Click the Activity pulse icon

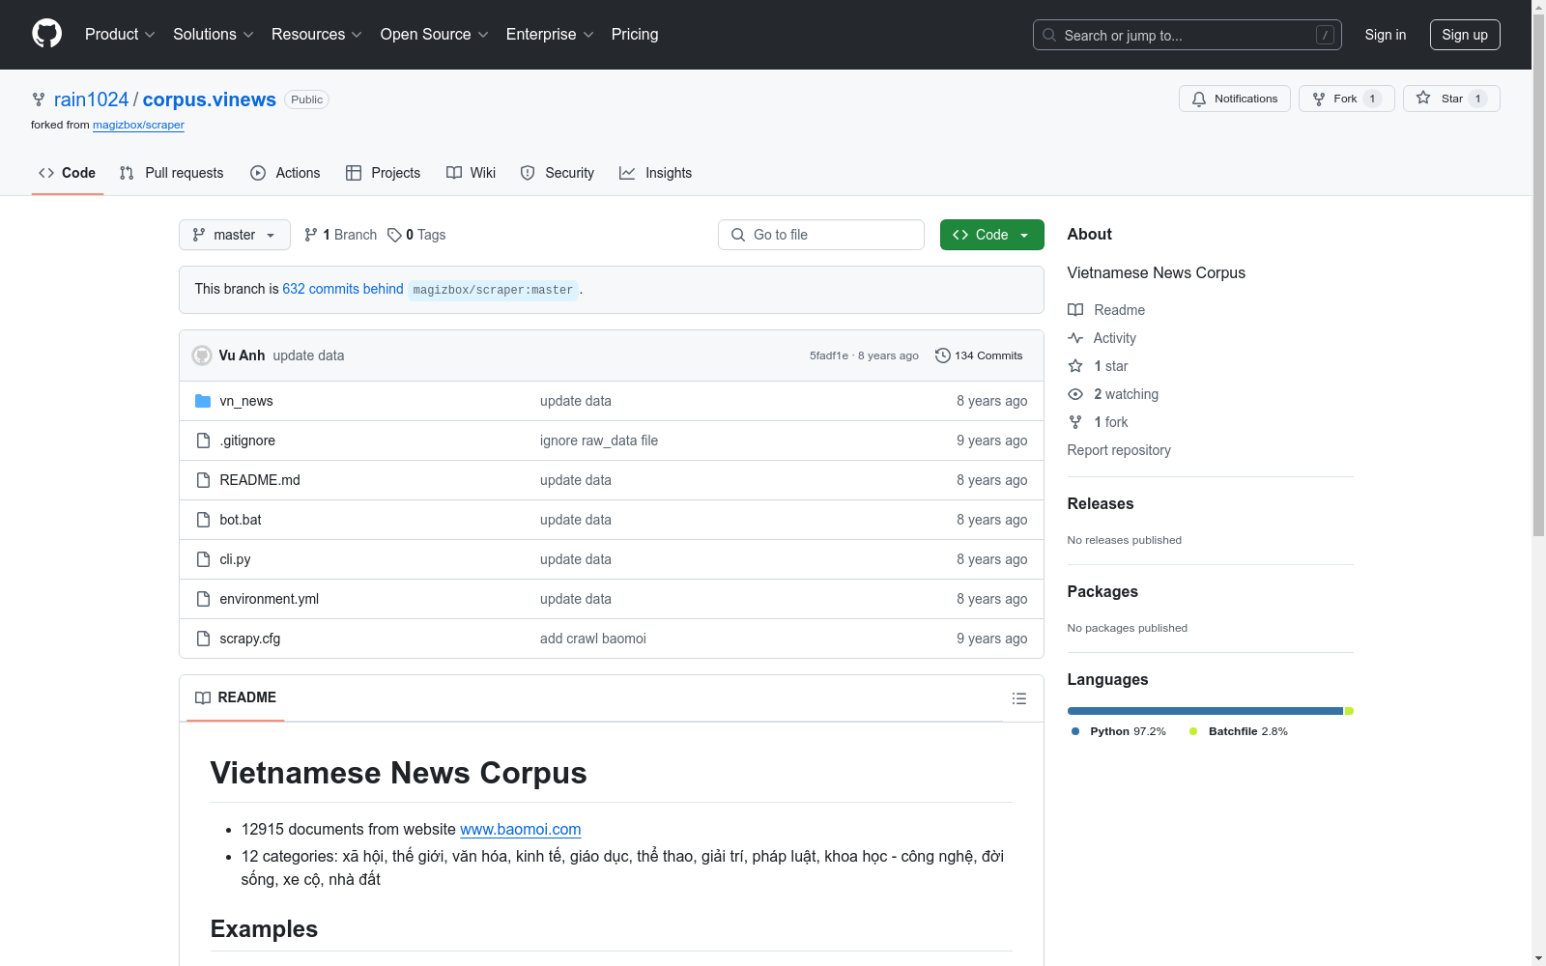[1075, 338]
